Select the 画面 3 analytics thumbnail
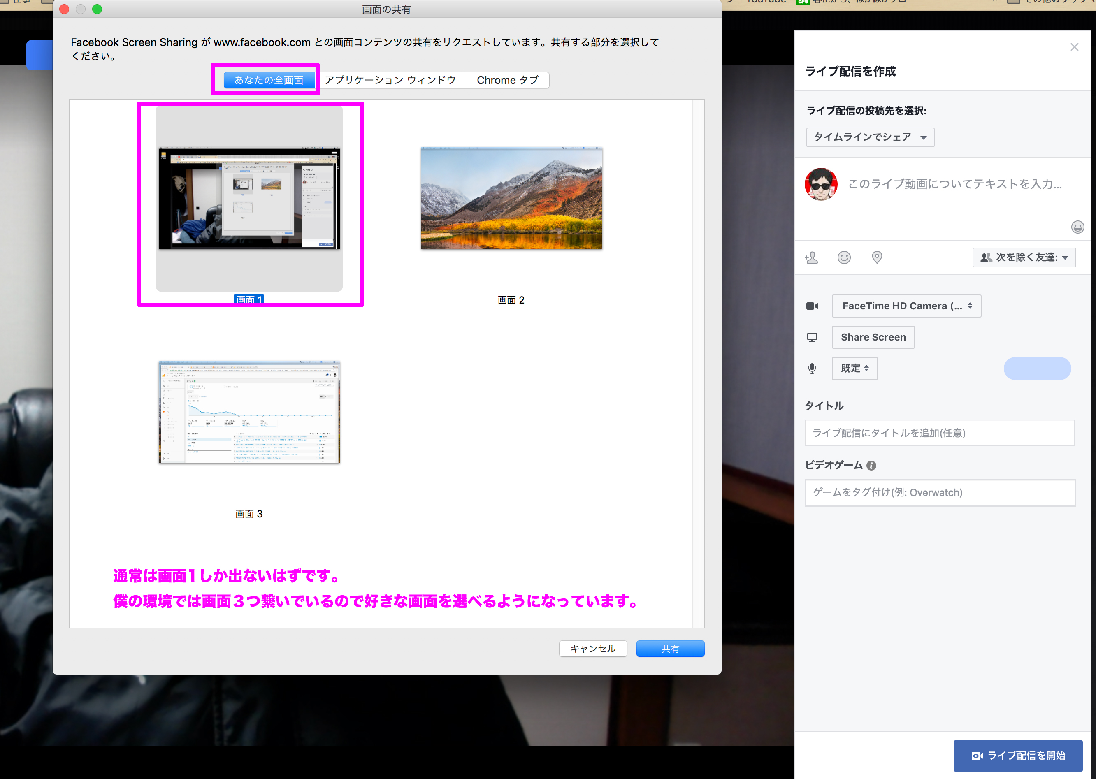This screenshot has width=1096, height=779. (249, 412)
